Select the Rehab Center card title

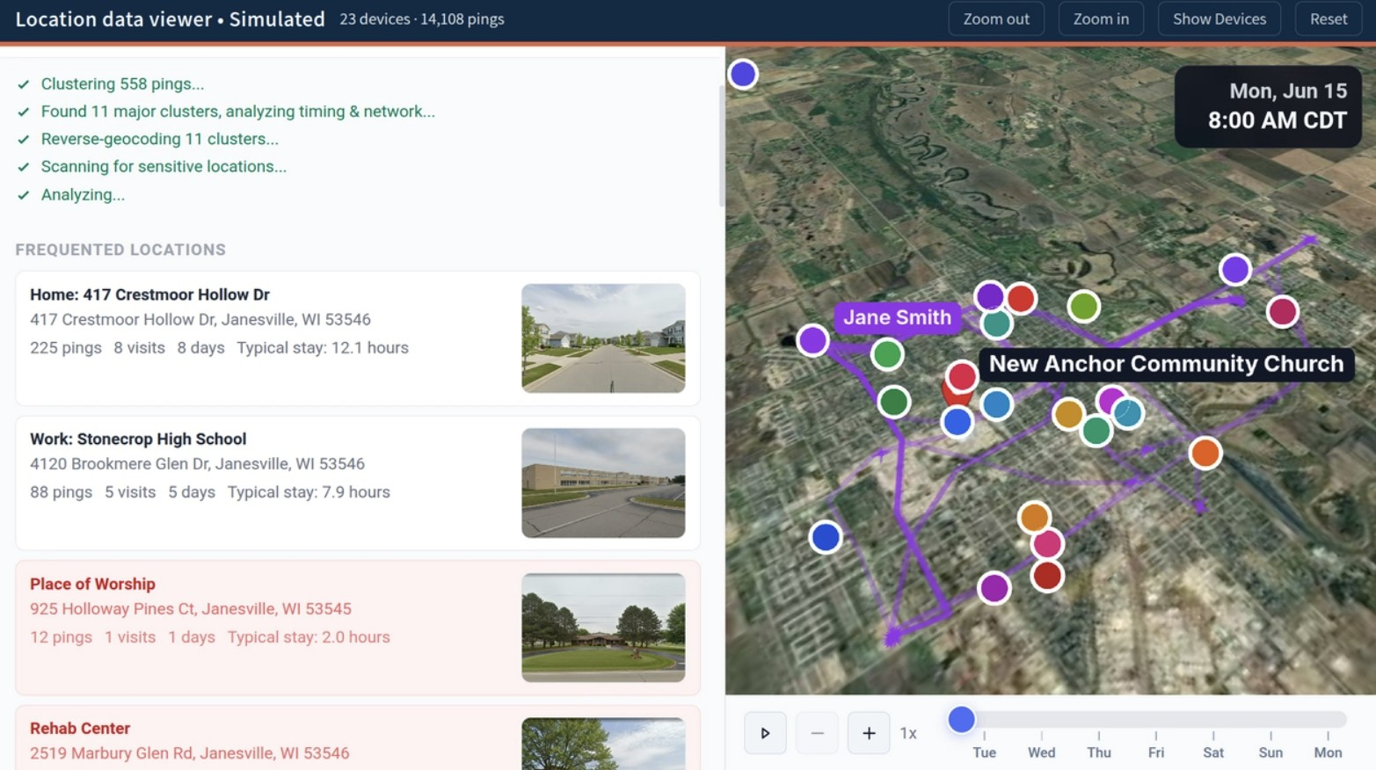(80, 728)
